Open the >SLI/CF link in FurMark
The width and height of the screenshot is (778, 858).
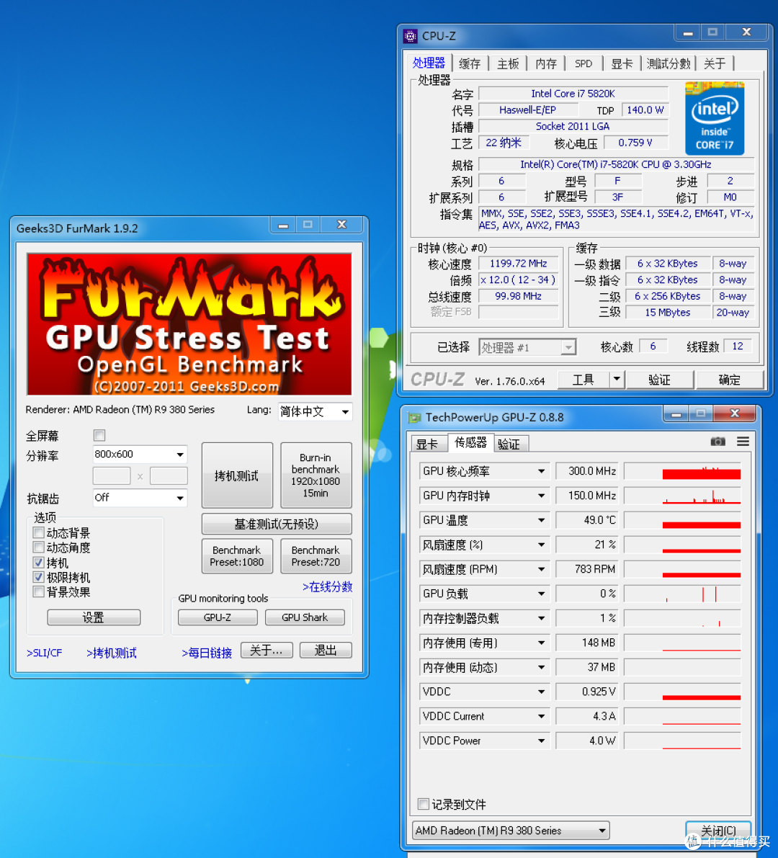point(44,653)
